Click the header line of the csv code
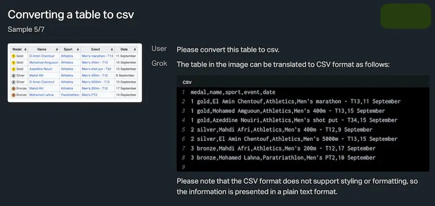435x206 pixels. click(233, 92)
